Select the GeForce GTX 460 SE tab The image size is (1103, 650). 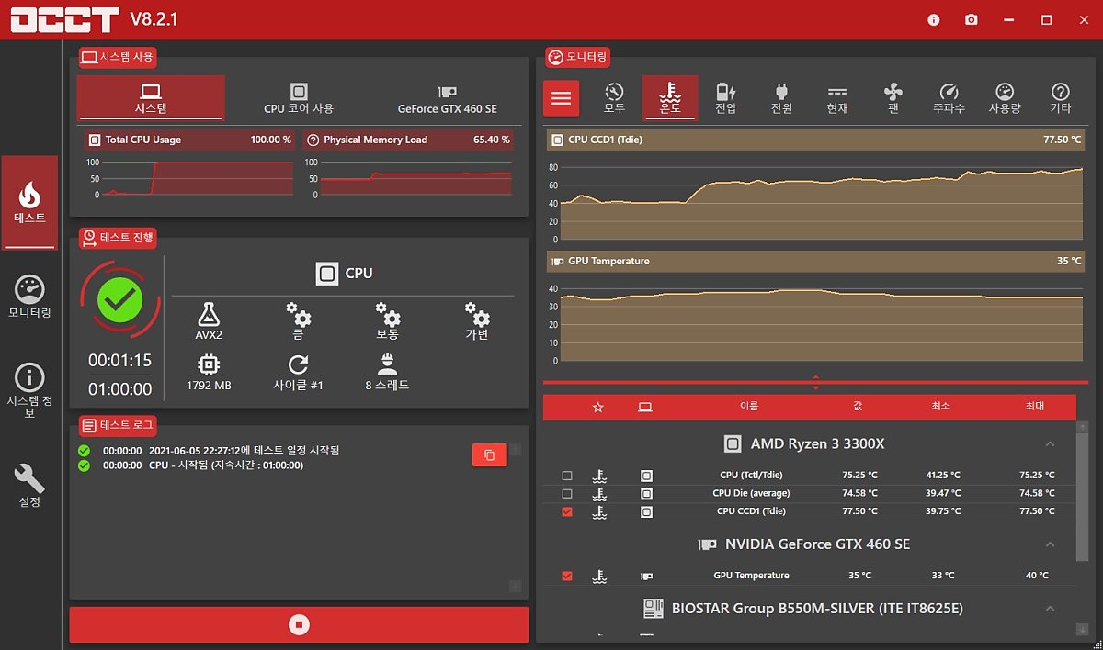click(x=448, y=98)
